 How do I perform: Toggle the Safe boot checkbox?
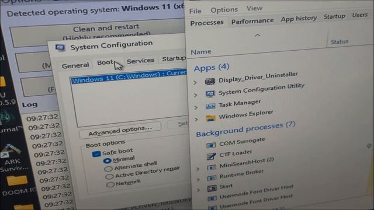pyautogui.click(x=96, y=154)
